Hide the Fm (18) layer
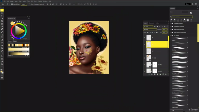Screen dimensions: 199x112 144,58
